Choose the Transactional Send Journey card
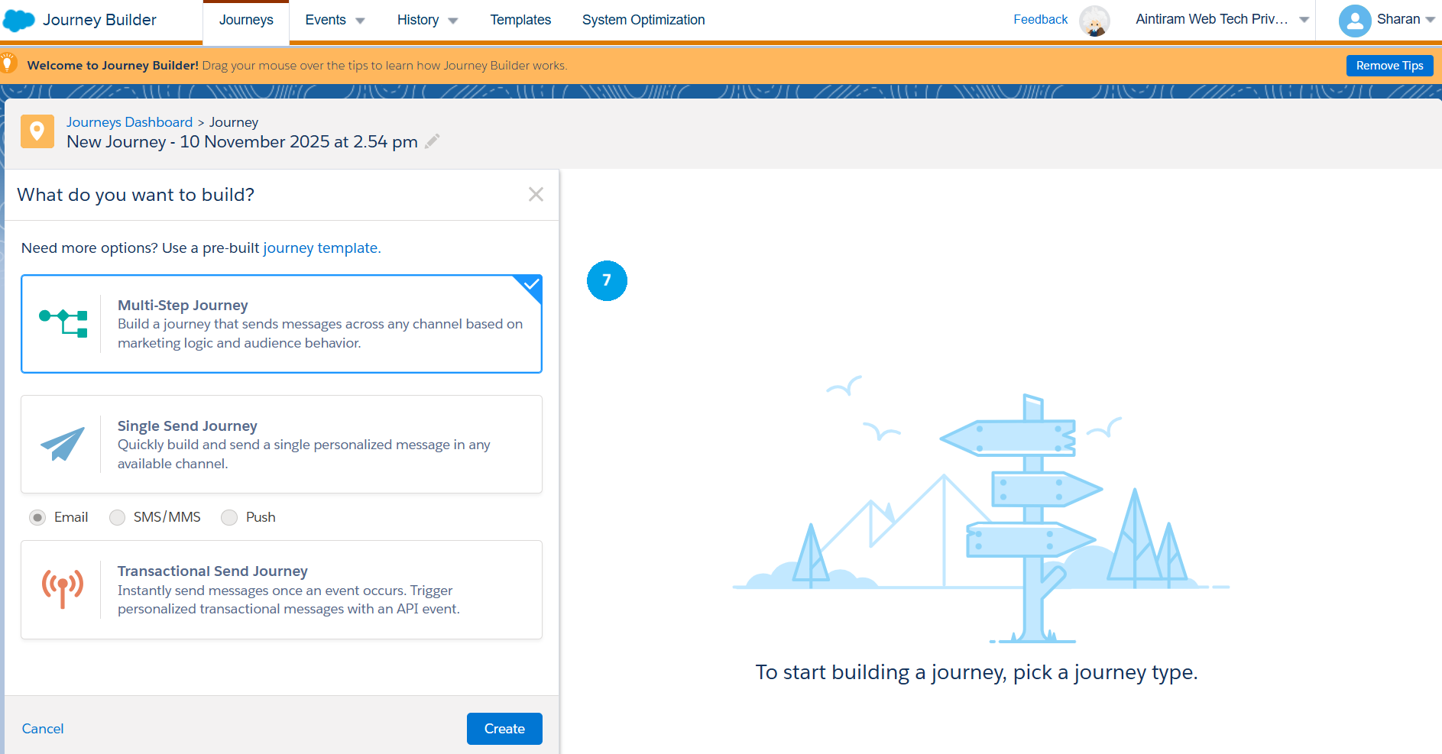Viewport: 1442px width, 754px height. [x=281, y=590]
